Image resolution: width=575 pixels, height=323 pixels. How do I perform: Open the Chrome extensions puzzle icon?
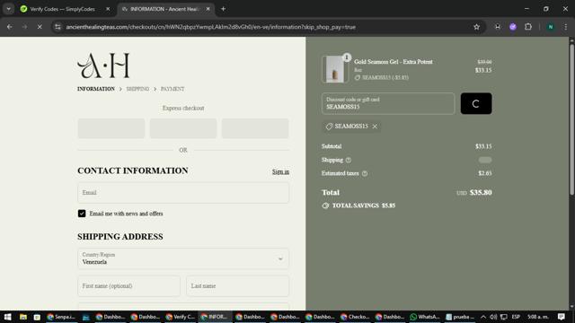pos(528,27)
